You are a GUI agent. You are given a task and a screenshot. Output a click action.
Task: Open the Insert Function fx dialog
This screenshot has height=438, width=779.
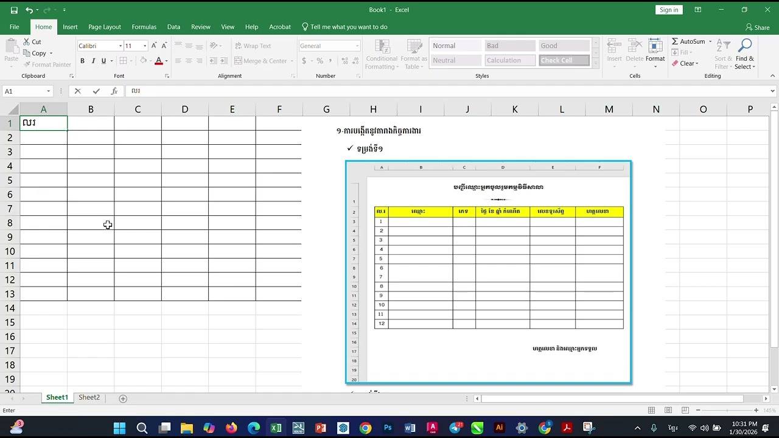(114, 91)
